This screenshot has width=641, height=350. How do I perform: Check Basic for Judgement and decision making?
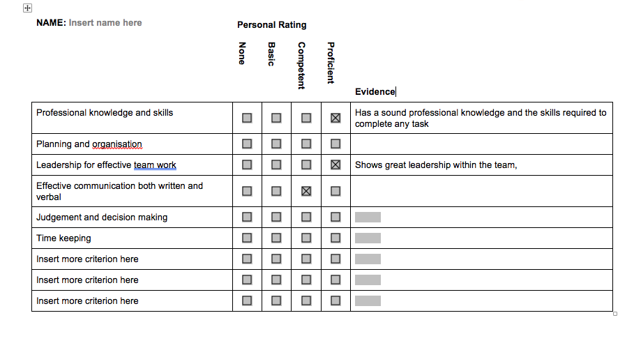(276, 217)
